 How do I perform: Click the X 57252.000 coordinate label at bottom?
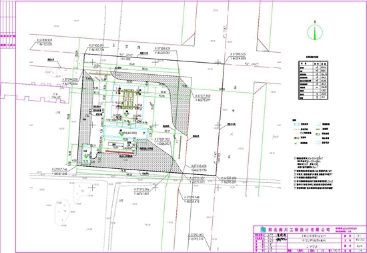[196, 234]
